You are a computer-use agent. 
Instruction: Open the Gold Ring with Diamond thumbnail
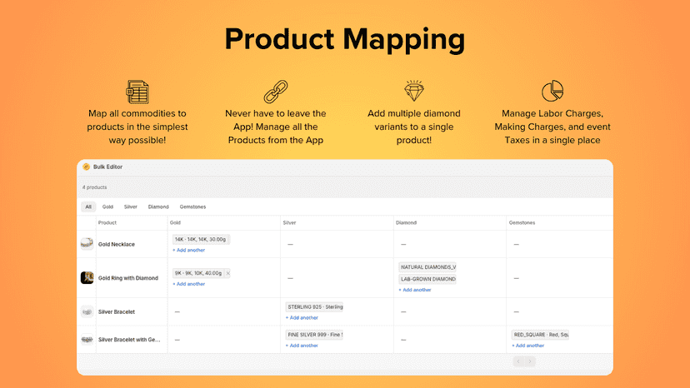87,277
